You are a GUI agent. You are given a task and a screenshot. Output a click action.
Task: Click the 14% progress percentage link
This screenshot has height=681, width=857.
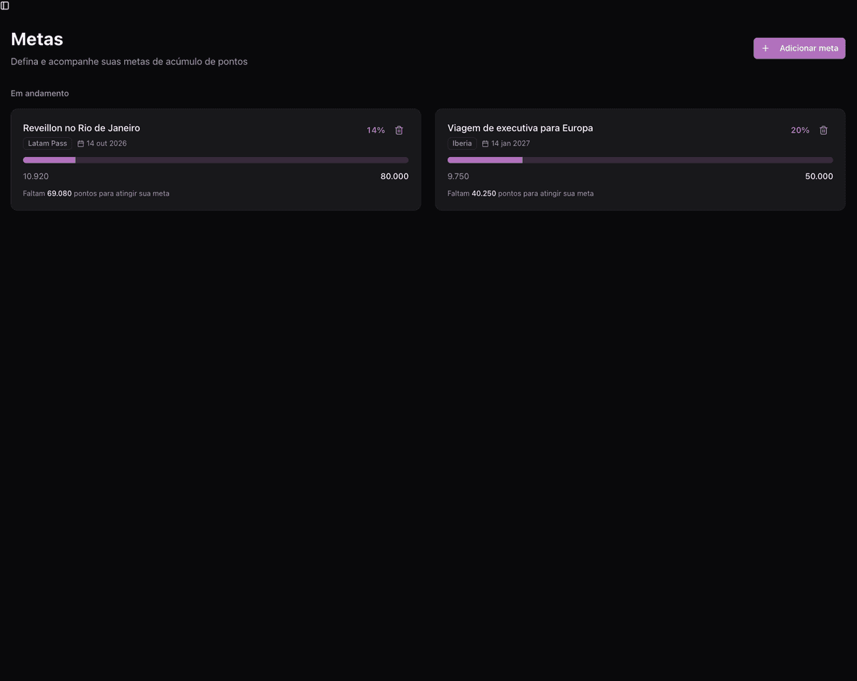click(x=375, y=130)
